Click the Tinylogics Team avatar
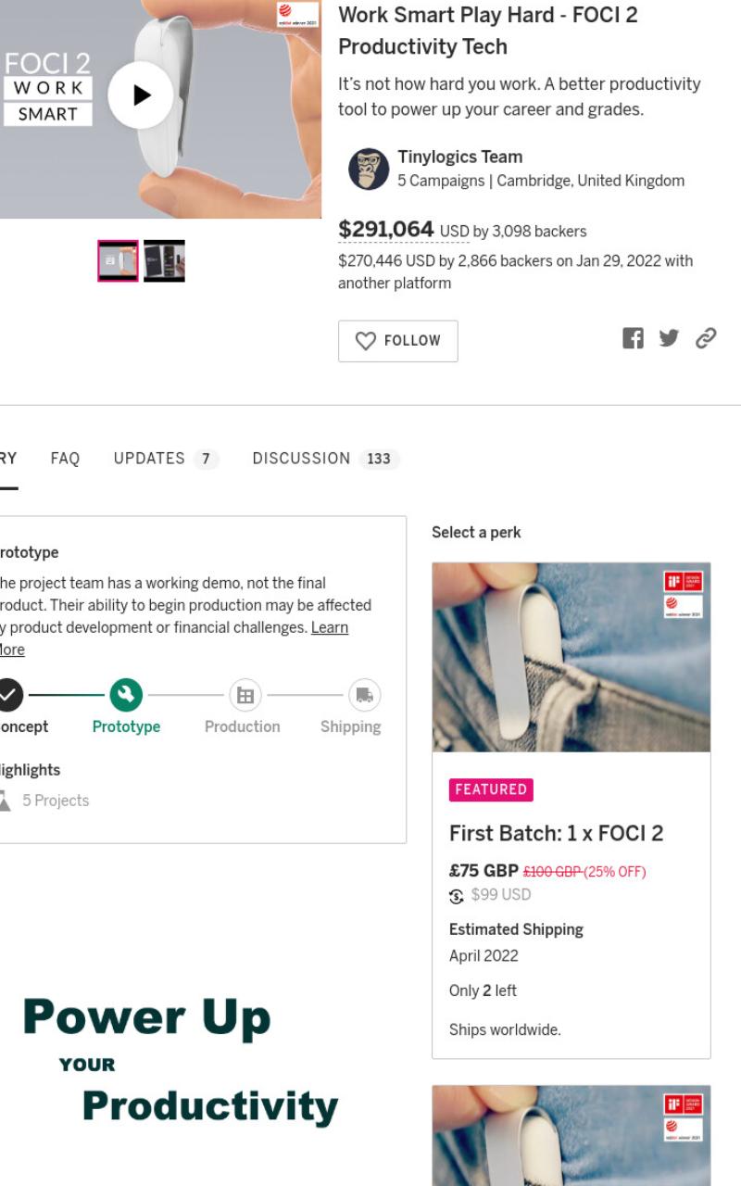Screen dimensions: 741x1186 tap(369, 169)
